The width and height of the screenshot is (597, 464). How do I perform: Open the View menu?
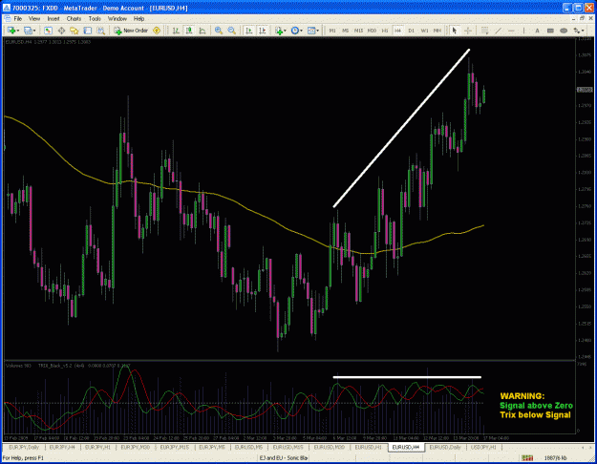(34, 19)
